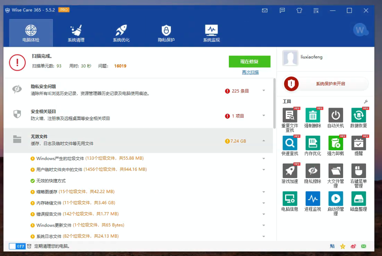Image resolution: width=382 pixels, height=256 pixels.
Task: Click the 再次扫描 rescan link
Action: [250, 72]
